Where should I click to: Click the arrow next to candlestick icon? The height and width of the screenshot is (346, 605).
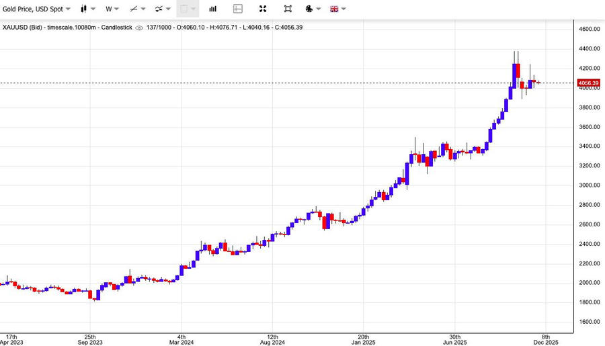(x=93, y=9)
